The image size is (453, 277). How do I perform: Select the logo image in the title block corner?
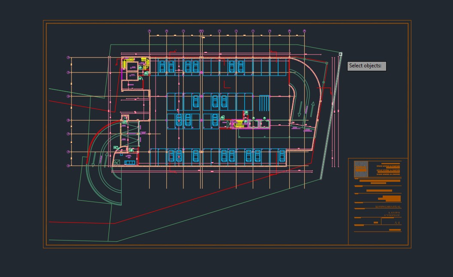pyautogui.click(x=360, y=169)
